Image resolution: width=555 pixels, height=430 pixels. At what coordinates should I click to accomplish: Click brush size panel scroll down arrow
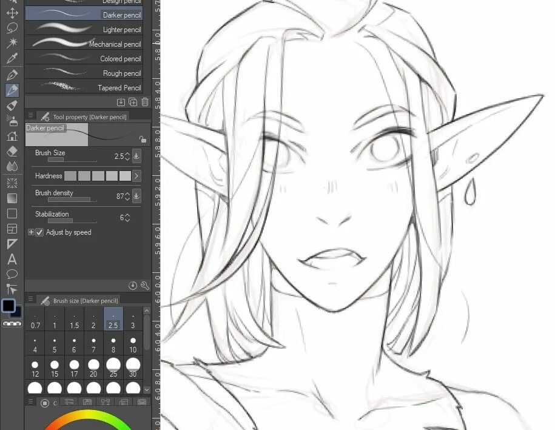pyautogui.click(x=147, y=389)
